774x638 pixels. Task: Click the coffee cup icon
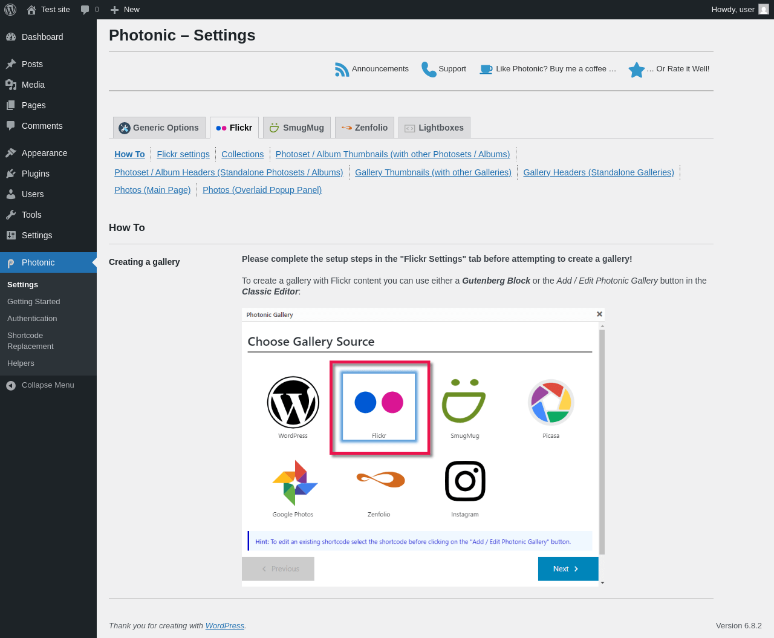[486, 70]
